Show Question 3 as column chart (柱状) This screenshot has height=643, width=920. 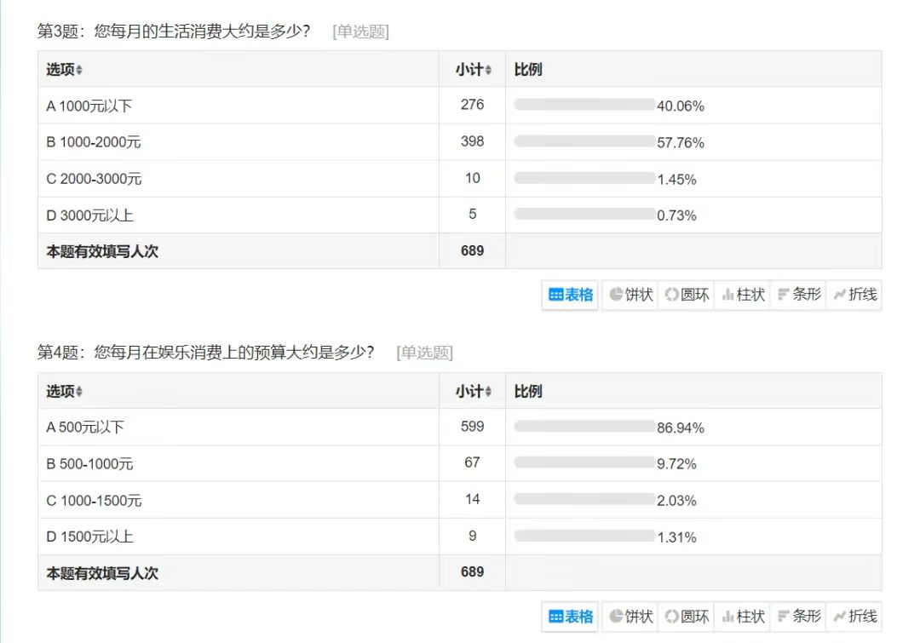pos(743,295)
